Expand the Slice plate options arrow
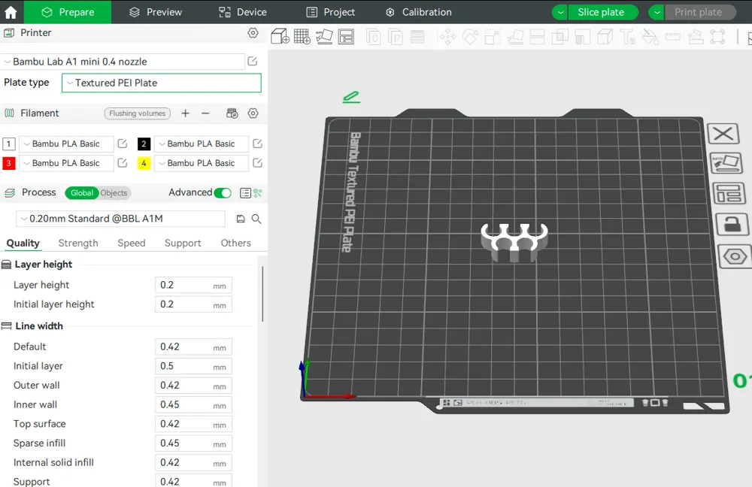This screenshot has height=487, width=752. click(x=559, y=12)
